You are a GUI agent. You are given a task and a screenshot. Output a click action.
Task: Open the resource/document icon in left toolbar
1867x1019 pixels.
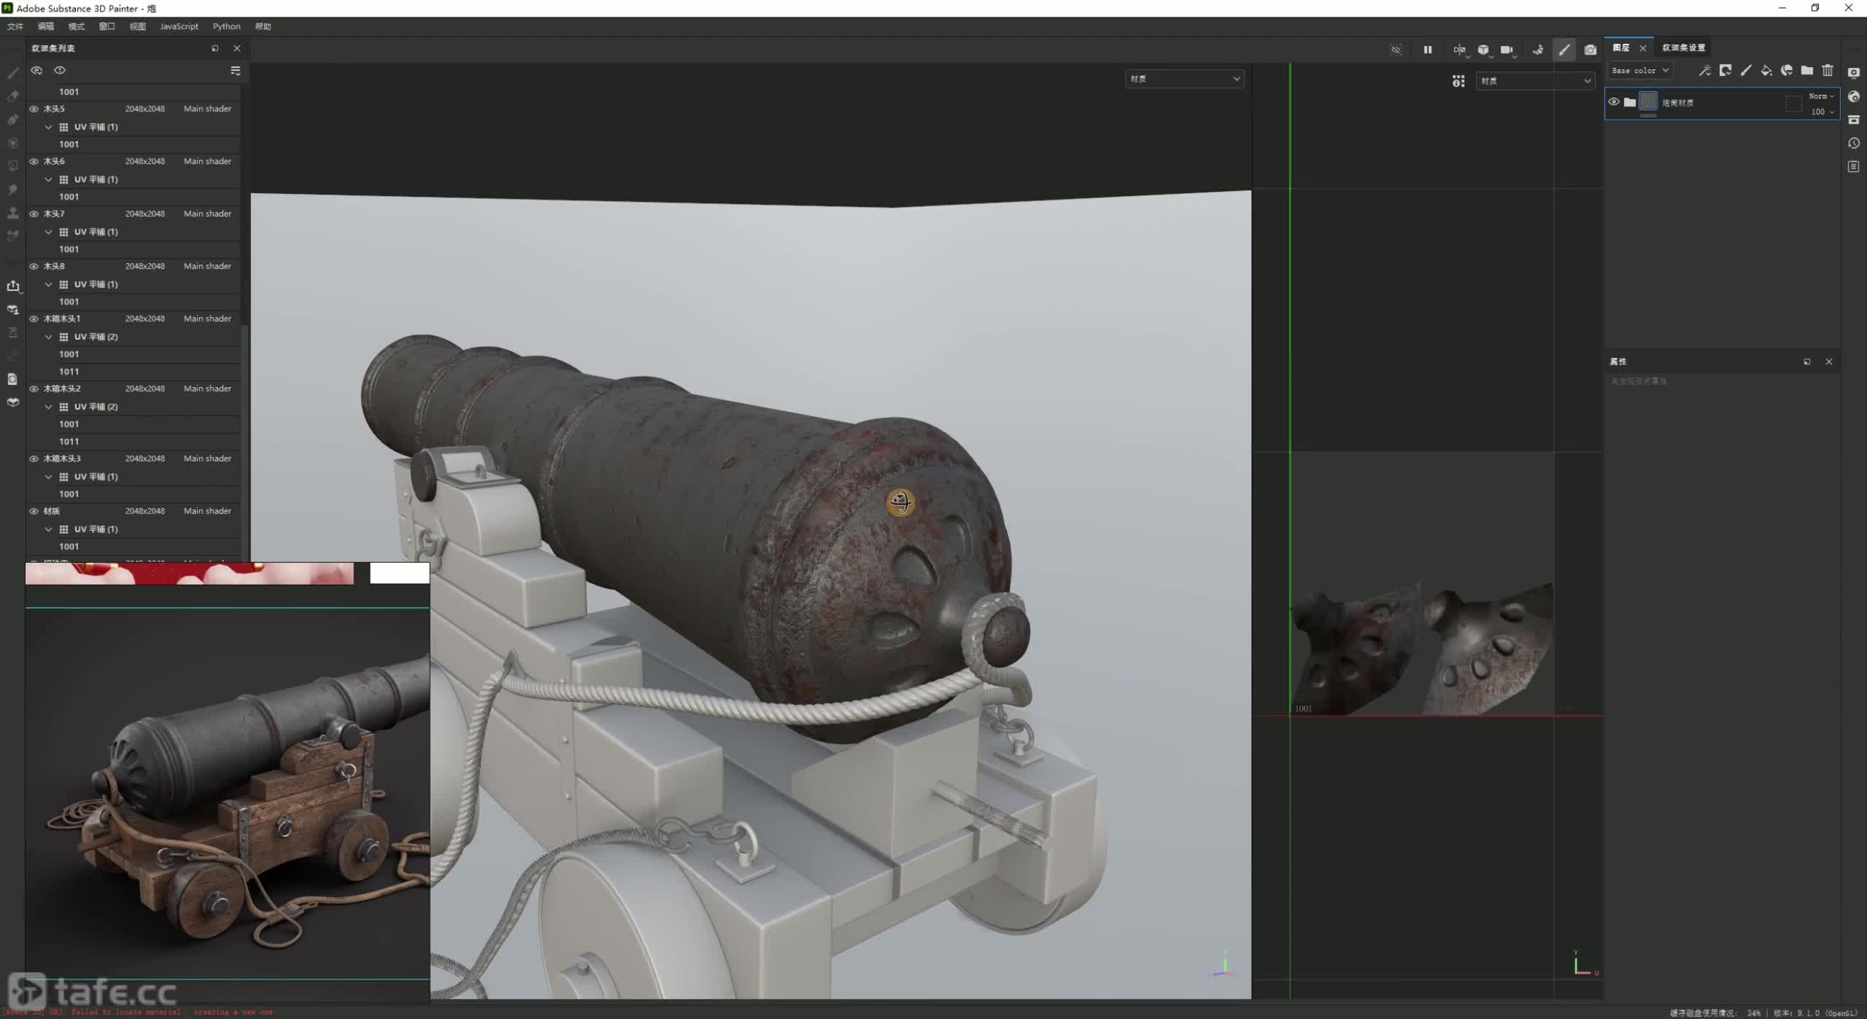(x=12, y=379)
